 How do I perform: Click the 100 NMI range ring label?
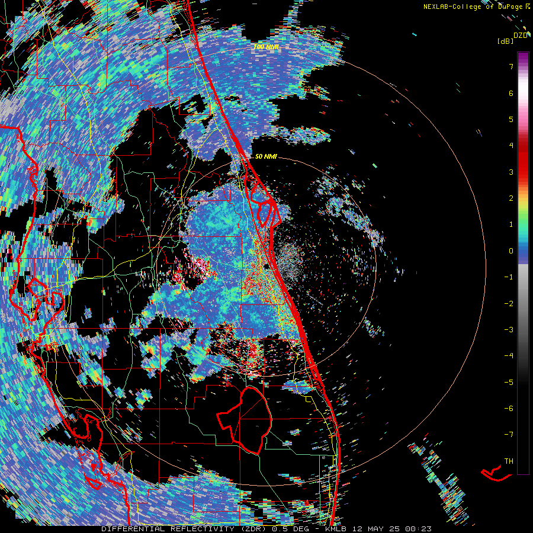coord(266,47)
